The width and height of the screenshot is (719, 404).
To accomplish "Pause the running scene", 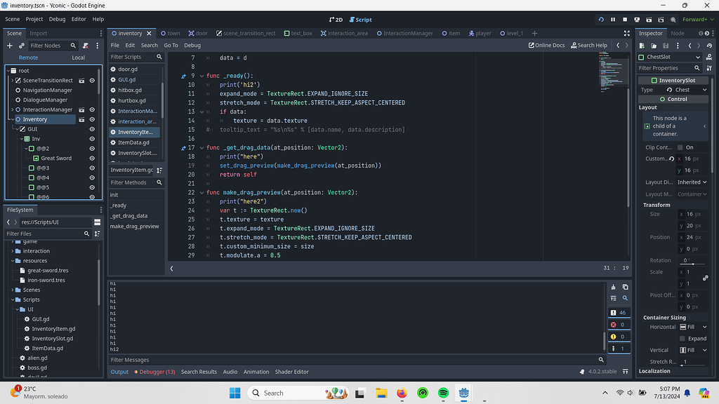I will (x=612, y=19).
